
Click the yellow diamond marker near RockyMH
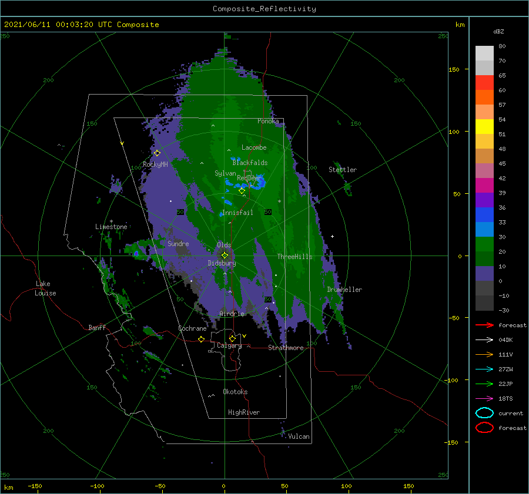click(157, 153)
